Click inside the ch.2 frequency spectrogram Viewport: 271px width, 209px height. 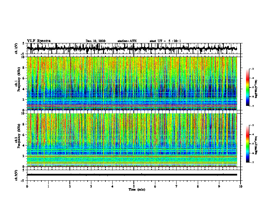(x=132, y=140)
